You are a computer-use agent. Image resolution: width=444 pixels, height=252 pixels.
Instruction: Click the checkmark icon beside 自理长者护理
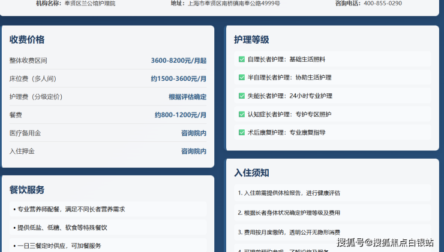[x=242, y=59]
